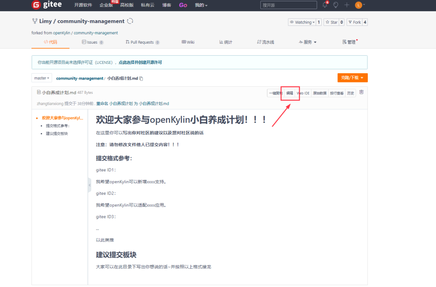This screenshot has width=436, height=287.
Task: Click the Star count 0
Action: tap(342, 22)
